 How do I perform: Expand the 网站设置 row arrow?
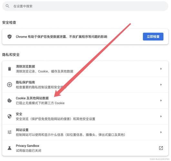coord(161,132)
